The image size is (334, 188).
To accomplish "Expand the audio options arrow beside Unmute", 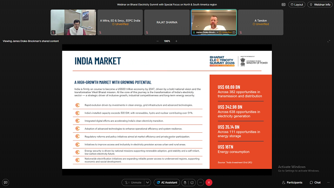I will (148, 182).
